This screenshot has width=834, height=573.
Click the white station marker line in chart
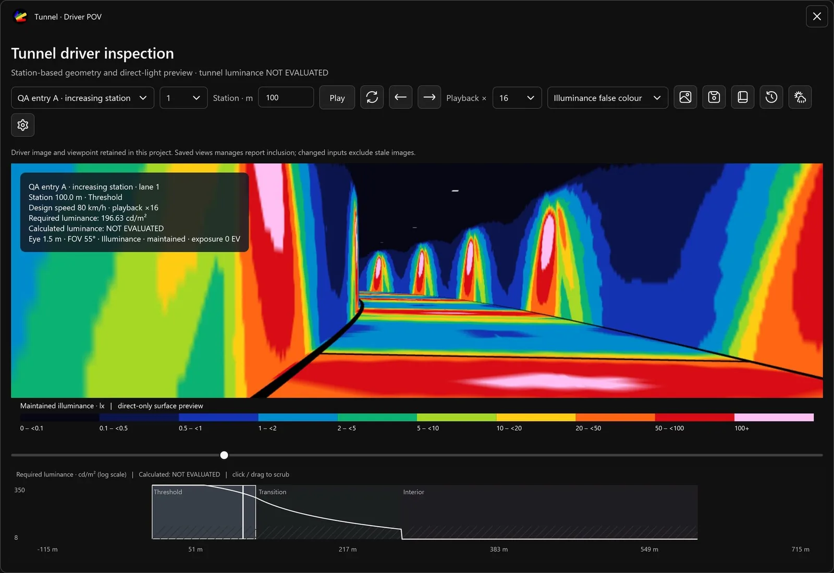pyautogui.click(x=243, y=512)
